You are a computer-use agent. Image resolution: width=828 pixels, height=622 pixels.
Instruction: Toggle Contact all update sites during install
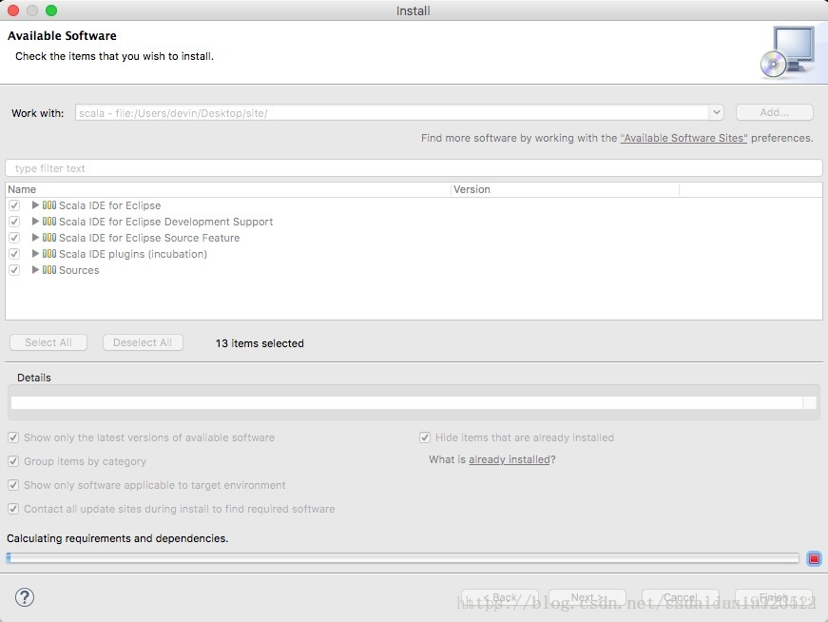[13, 509]
